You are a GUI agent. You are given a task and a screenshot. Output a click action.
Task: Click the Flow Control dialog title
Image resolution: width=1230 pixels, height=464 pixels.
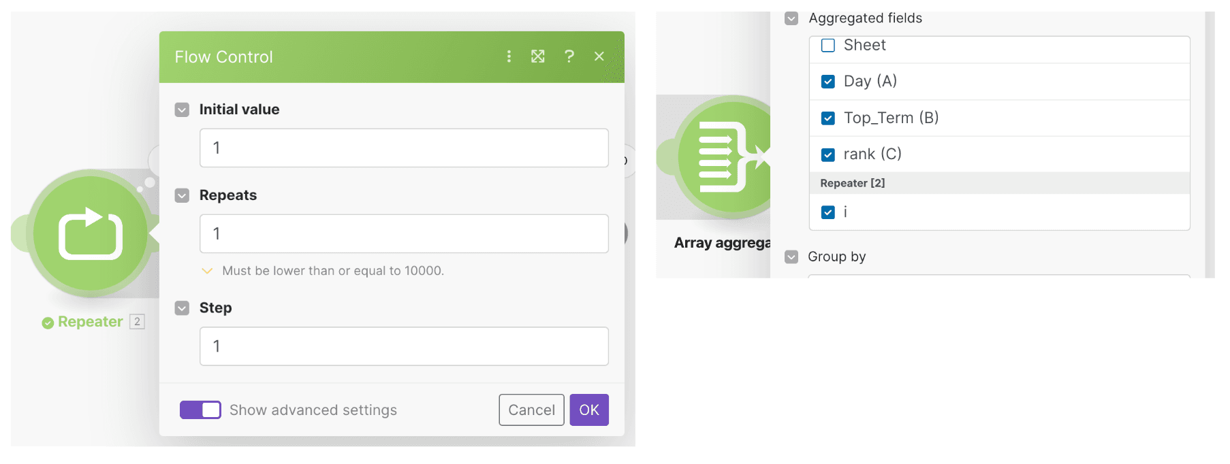[x=224, y=57]
